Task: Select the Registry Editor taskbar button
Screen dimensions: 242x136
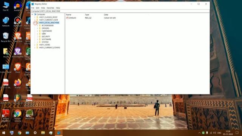Action: coord(59,133)
